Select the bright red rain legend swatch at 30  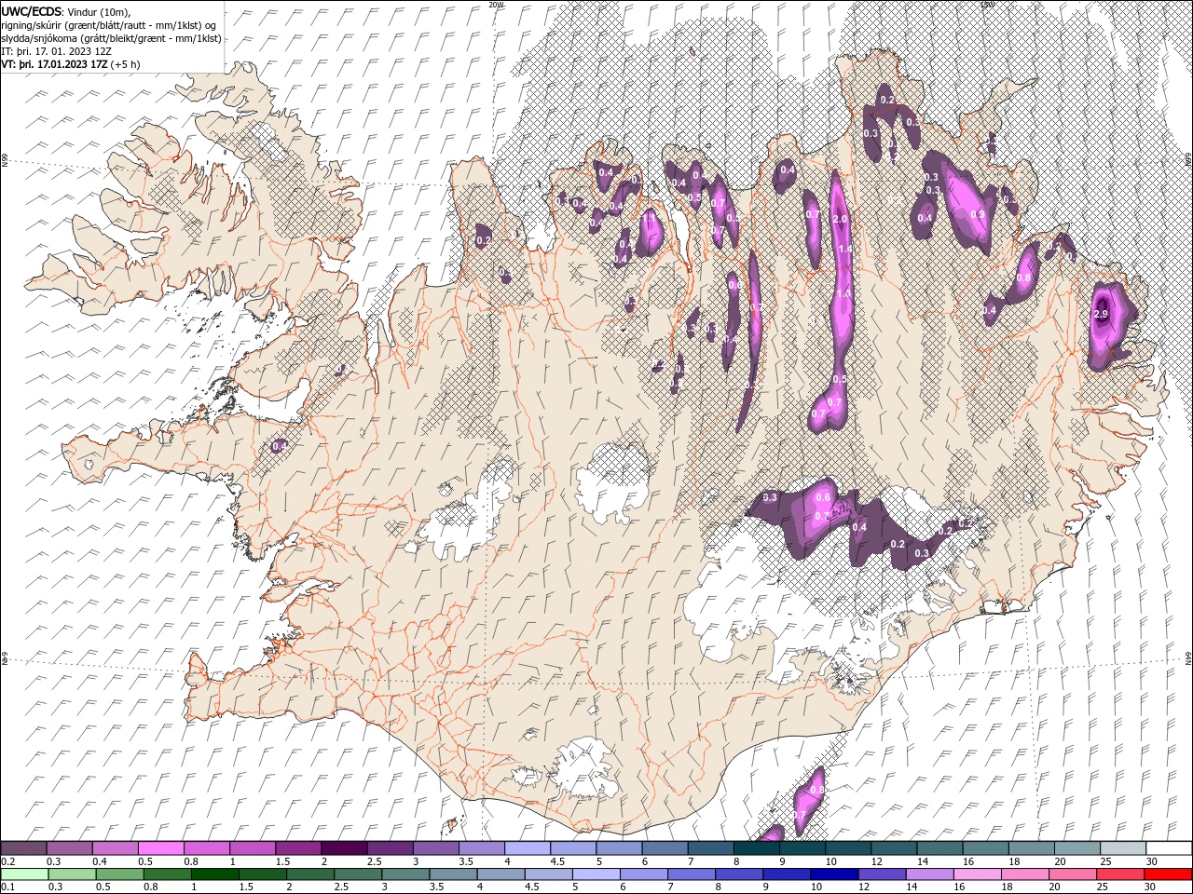1168,874
